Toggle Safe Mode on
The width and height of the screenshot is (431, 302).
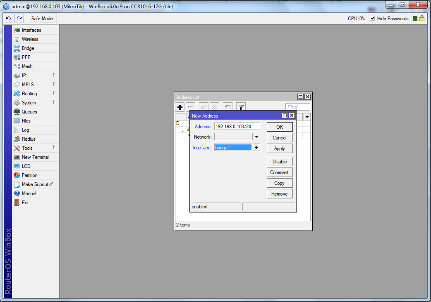42,19
